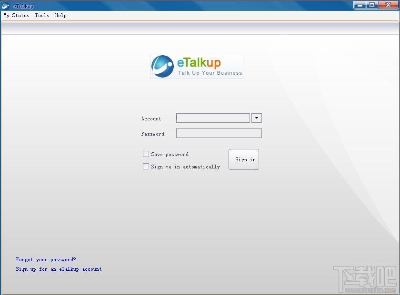Open Sign up for an eTalkup account link
Screen dimensions: 400x295
click(59, 269)
